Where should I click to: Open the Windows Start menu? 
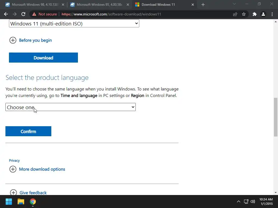click(9, 201)
